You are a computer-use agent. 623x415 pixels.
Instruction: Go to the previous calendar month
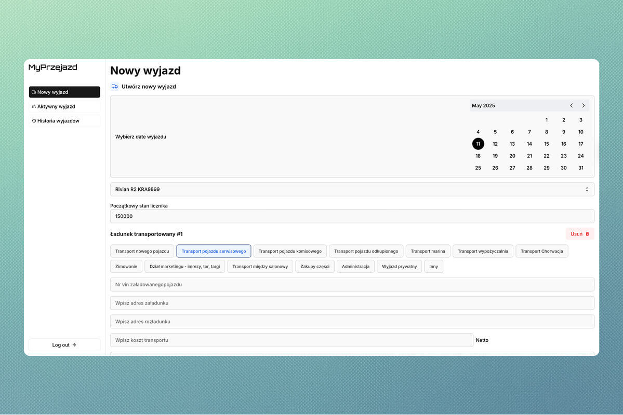pyautogui.click(x=572, y=105)
